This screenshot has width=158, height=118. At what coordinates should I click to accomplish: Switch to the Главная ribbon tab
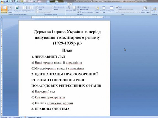9,4
